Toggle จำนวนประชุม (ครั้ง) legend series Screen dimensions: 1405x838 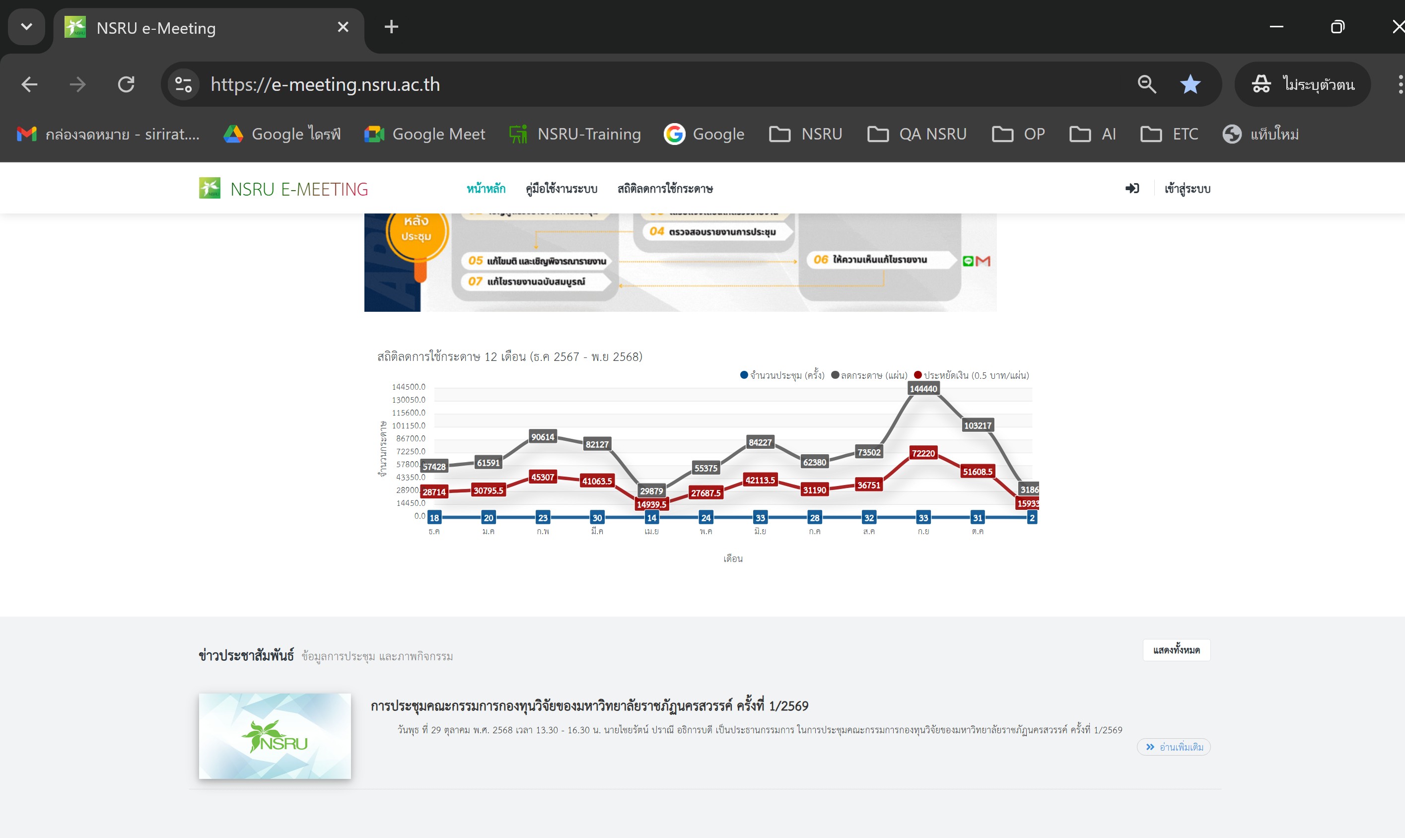pyautogui.click(x=786, y=375)
